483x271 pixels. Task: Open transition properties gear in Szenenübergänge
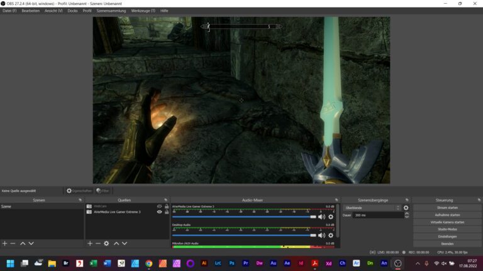tap(406, 208)
